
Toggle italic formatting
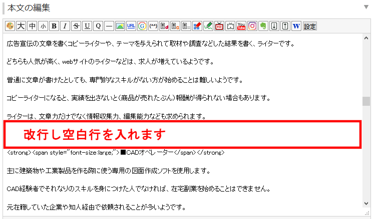pos(65,26)
